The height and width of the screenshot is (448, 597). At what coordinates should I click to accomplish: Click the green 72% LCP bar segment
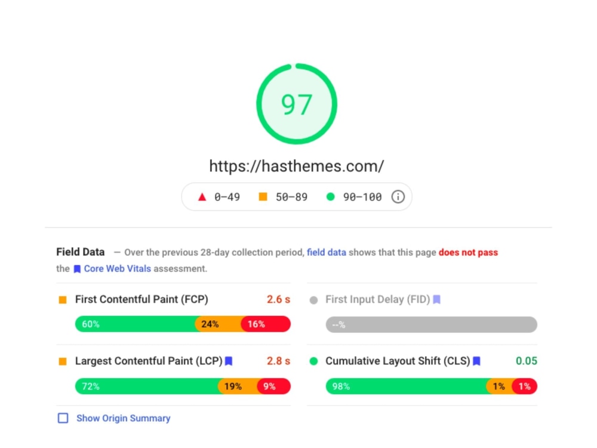[x=147, y=386]
